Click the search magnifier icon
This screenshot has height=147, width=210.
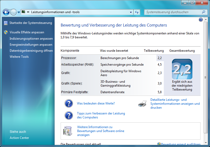(x=204, y=12)
